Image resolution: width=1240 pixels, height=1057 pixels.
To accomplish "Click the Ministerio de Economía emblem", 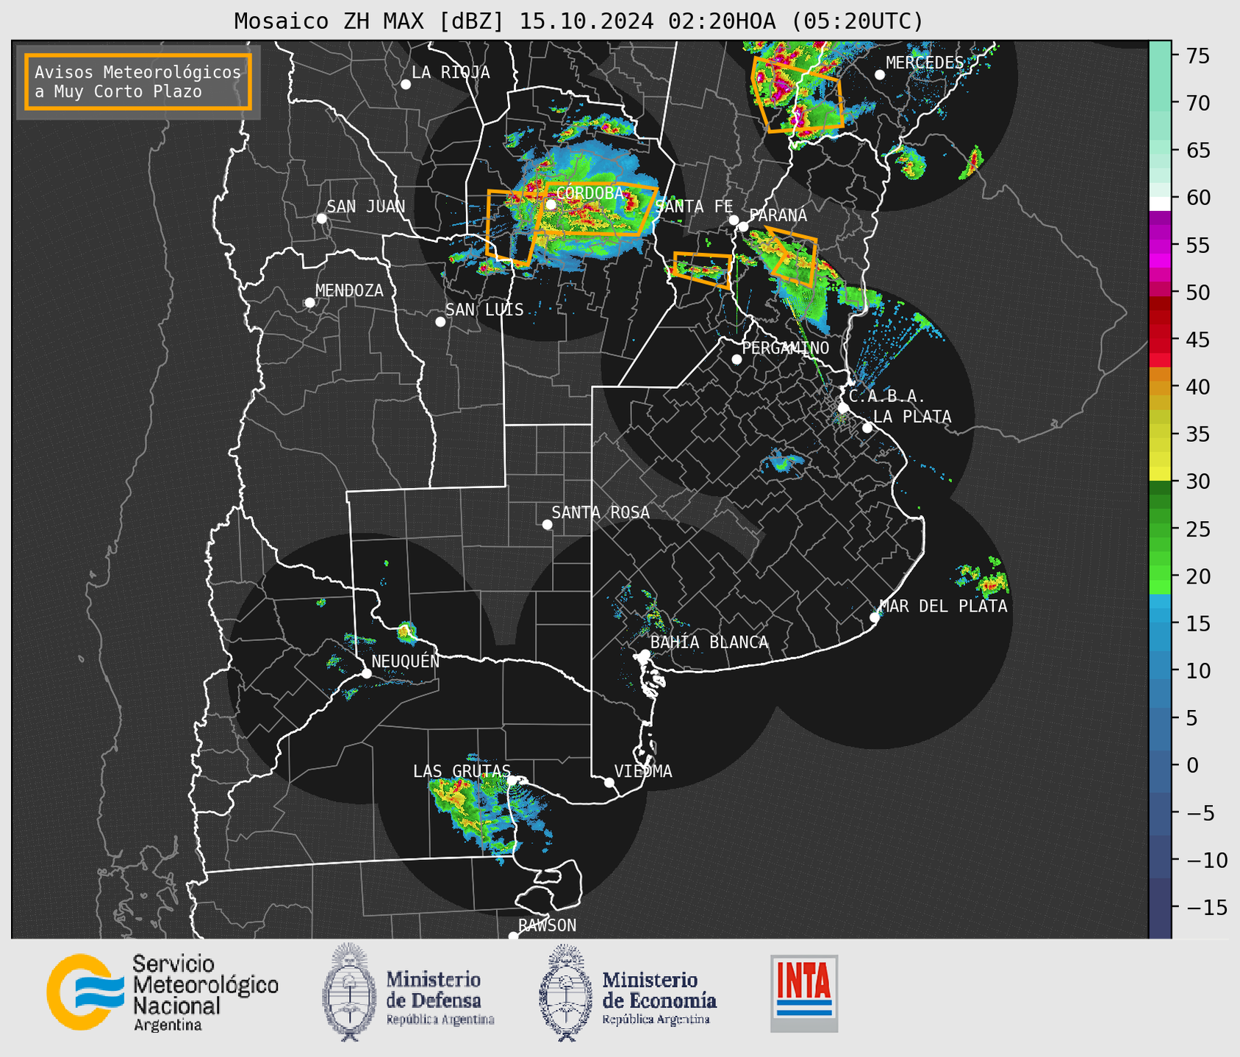I will pos(565,992).
